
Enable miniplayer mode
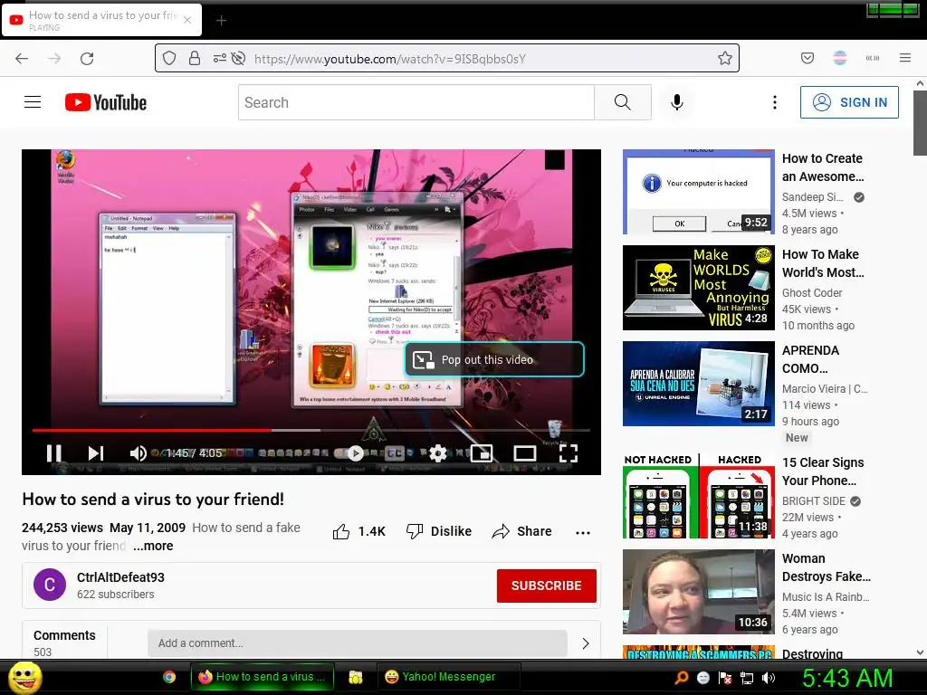482,453
